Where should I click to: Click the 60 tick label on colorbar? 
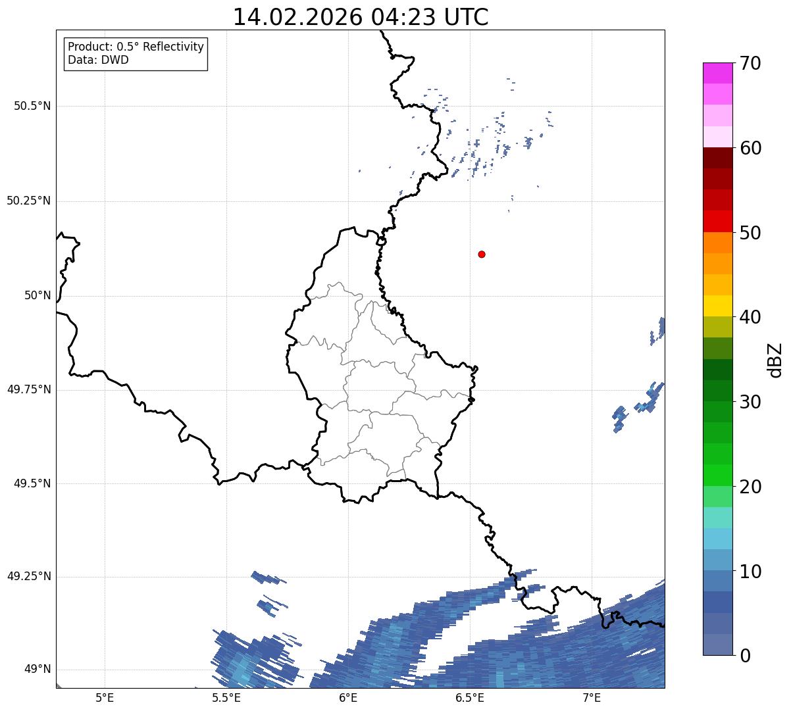coord(750,148)
